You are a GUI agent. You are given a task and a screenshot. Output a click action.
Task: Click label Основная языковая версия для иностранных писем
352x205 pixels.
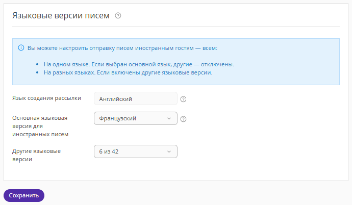40,126
